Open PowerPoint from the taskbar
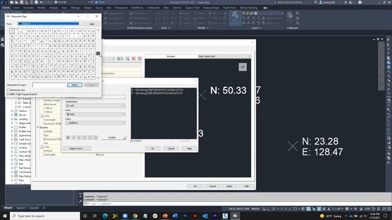The image size is (392, 220). tap(165, 216)
